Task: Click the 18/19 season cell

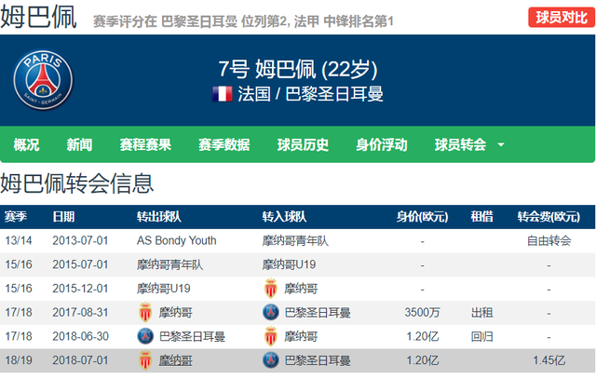Action: click(x=19, y=360)
